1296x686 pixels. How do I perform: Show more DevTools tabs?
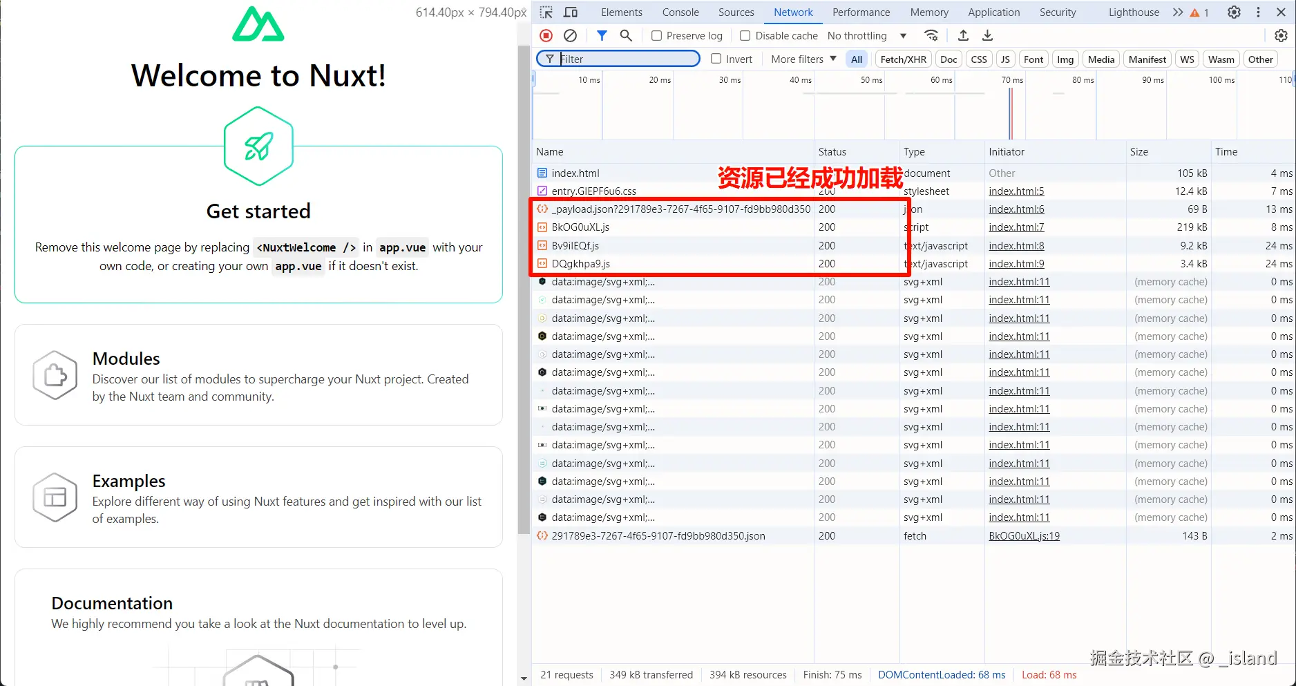coord(1178,12)
